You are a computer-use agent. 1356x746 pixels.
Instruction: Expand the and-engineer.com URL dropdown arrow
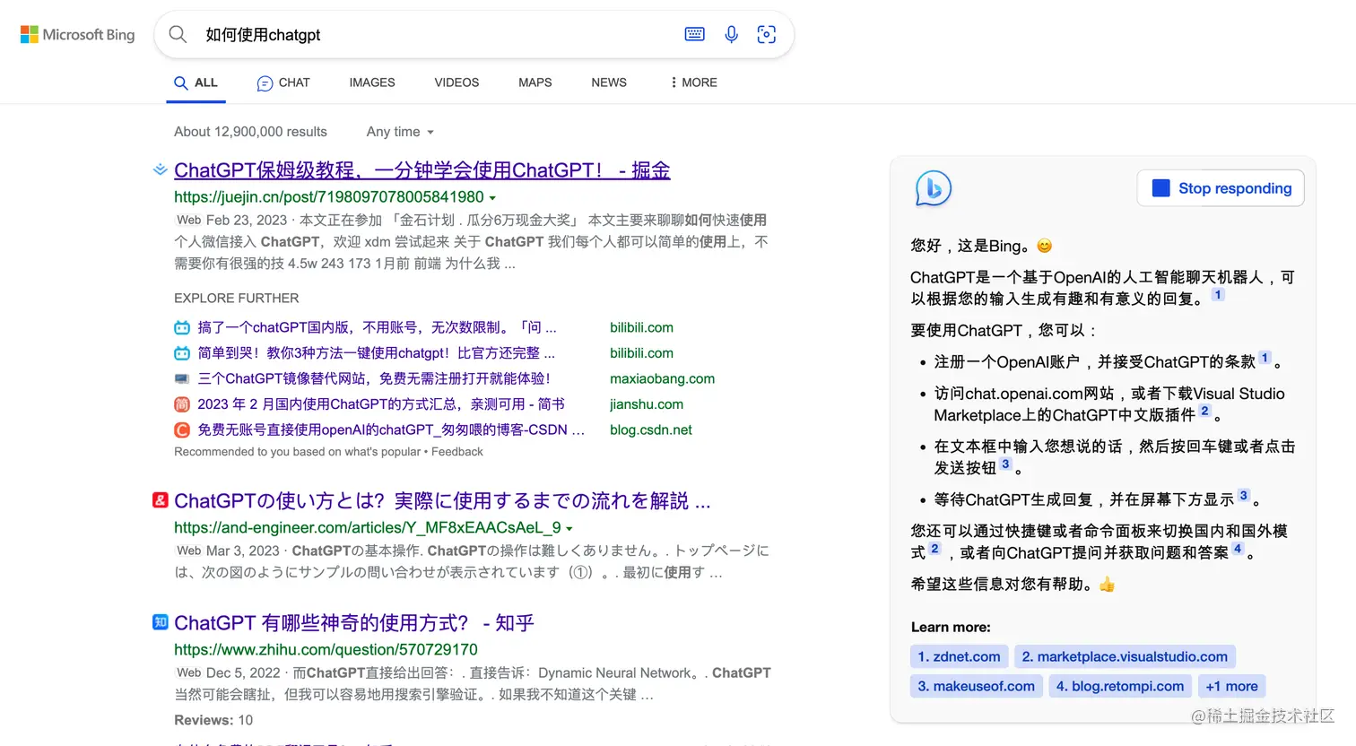(569, 528)
